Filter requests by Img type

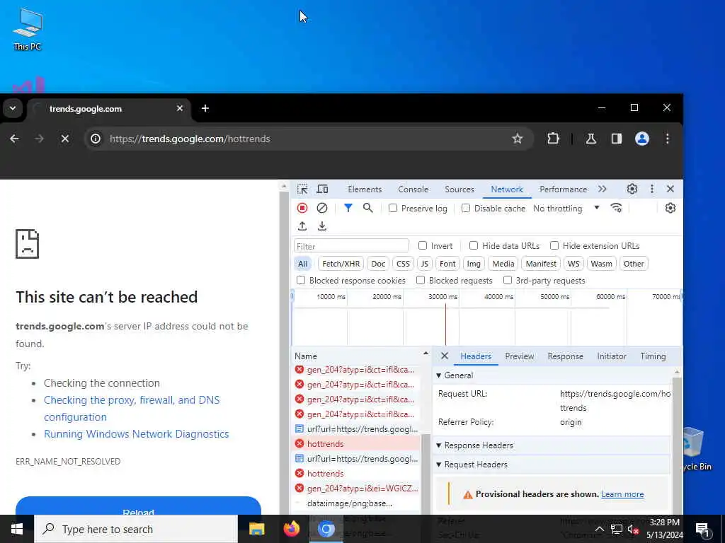click(x=474, y=264)
